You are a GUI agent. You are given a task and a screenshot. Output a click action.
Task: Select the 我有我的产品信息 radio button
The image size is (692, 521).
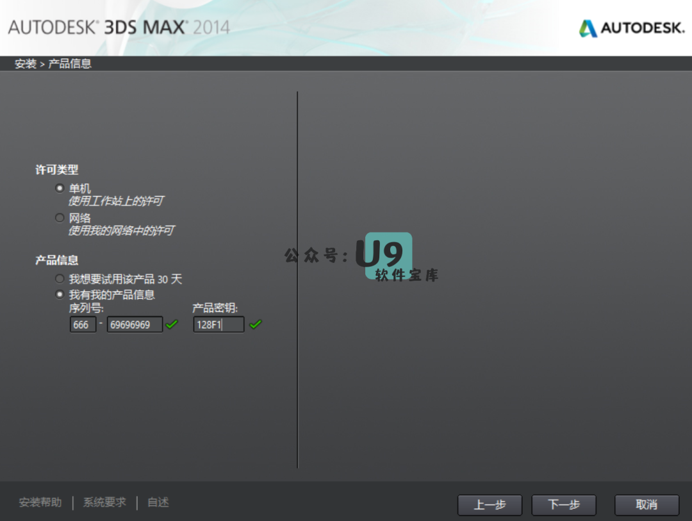point(60,295)
